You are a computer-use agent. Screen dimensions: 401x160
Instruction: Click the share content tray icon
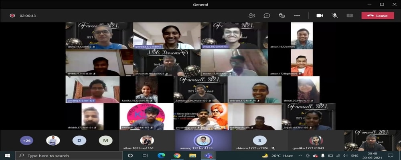pos(350,16)
